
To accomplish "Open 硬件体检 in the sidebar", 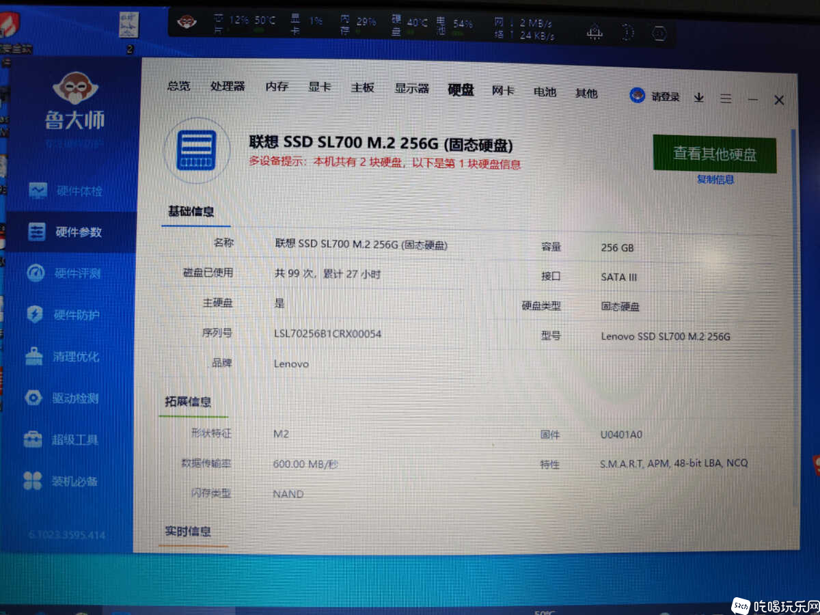I will pyautogui.click(x=66, y=191).
